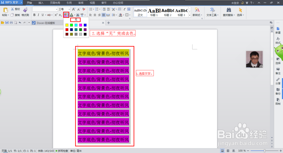Click the Clear Formatting eraser icon
This screenshot has height=153, width=283.
[84, 9]
